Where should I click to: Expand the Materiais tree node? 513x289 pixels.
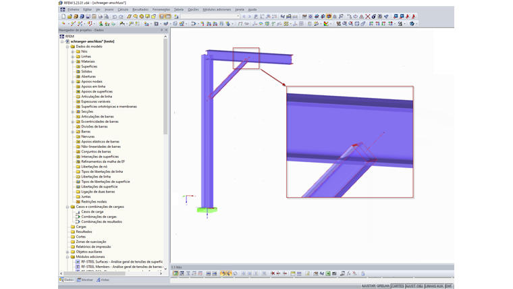coord(73,61)
